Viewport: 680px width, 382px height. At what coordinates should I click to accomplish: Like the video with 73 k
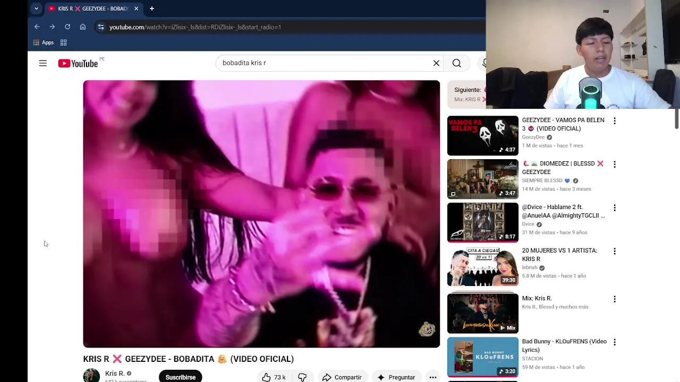point(274,377)
